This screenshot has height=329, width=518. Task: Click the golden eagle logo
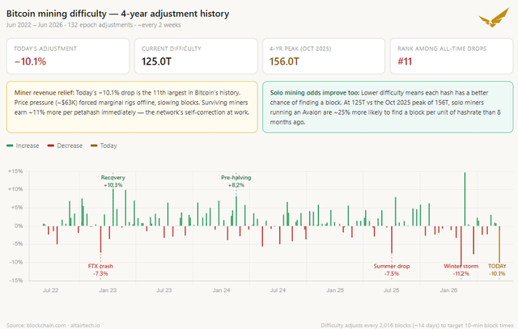[x=495, y=18]
